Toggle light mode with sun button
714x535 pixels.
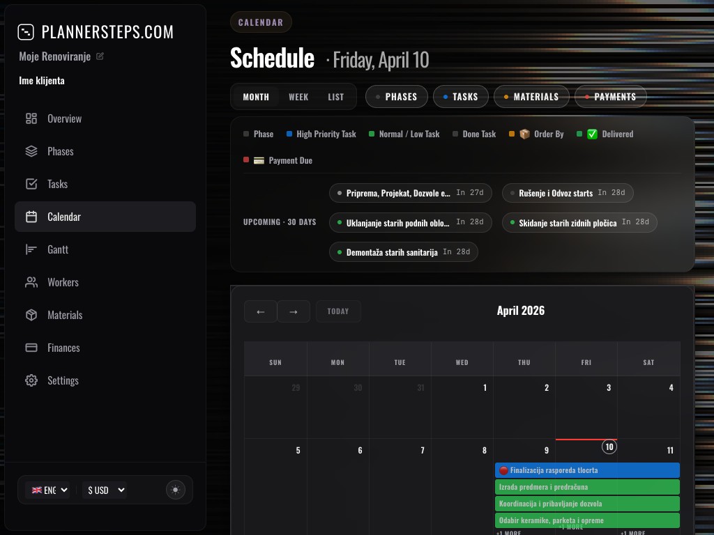(175, 490)
